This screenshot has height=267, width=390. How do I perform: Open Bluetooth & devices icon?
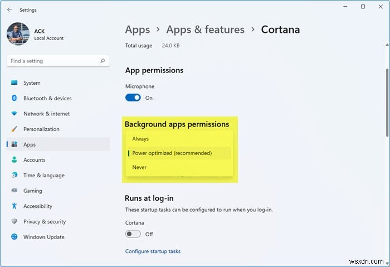pos(14,99)
